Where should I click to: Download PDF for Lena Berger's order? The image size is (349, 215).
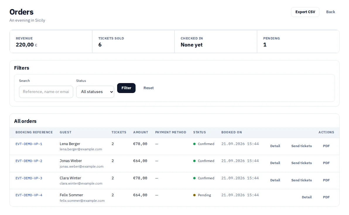tap(326, 146)
